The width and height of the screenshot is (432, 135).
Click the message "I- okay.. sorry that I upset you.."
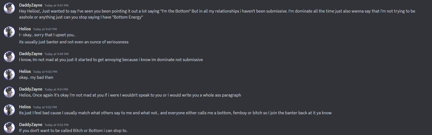47,35
